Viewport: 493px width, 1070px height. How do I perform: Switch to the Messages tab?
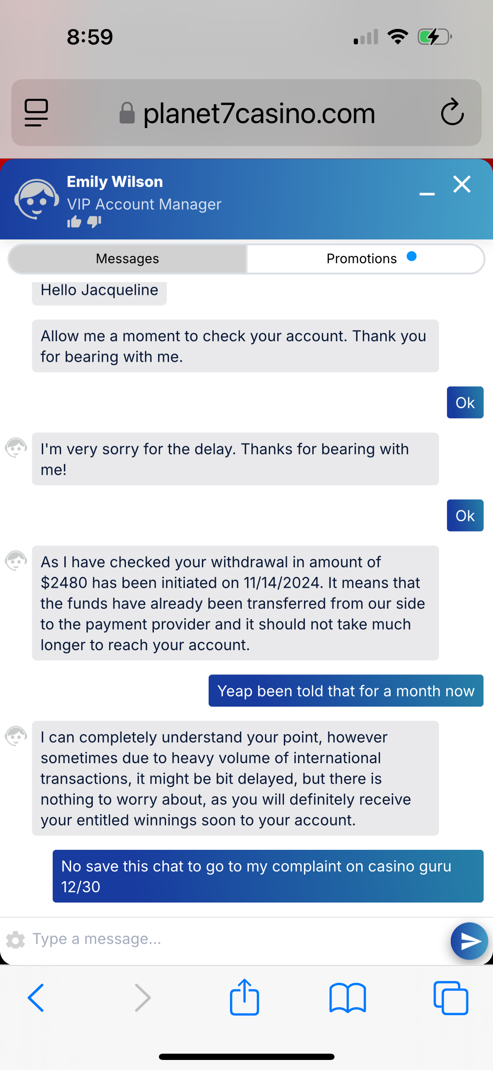[x=128, y=259]
